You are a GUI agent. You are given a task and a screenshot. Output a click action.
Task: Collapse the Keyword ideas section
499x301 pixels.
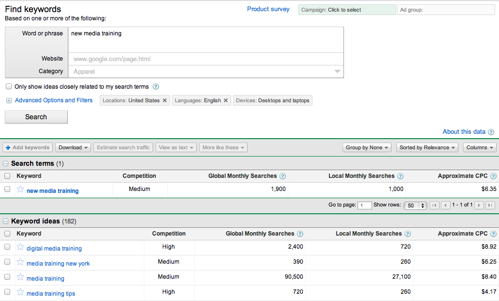(x=5, y=222)
